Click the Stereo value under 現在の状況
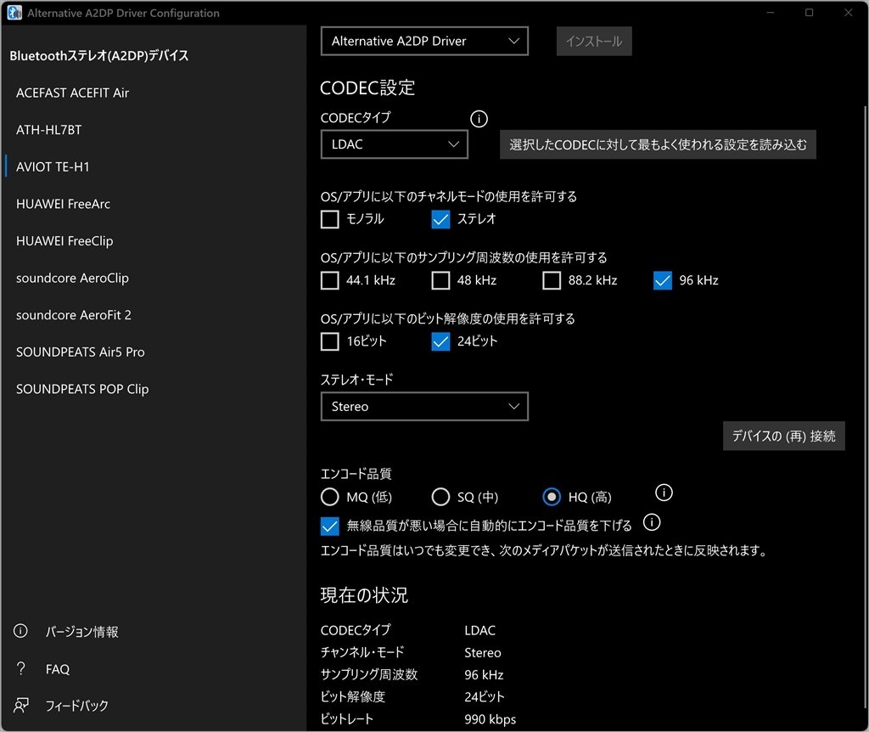The height and width of the screenshot is (732, 869). tap(483, 653)
